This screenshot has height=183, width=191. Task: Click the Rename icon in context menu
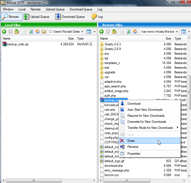click(x=122, y=147)
